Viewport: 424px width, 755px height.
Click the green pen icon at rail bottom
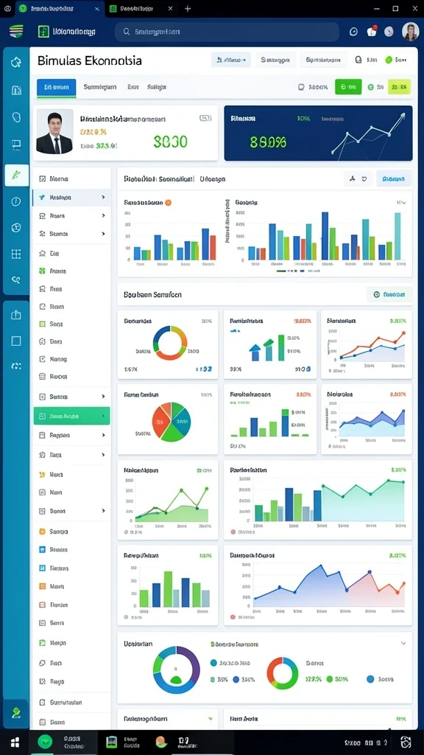click(16, 713)
